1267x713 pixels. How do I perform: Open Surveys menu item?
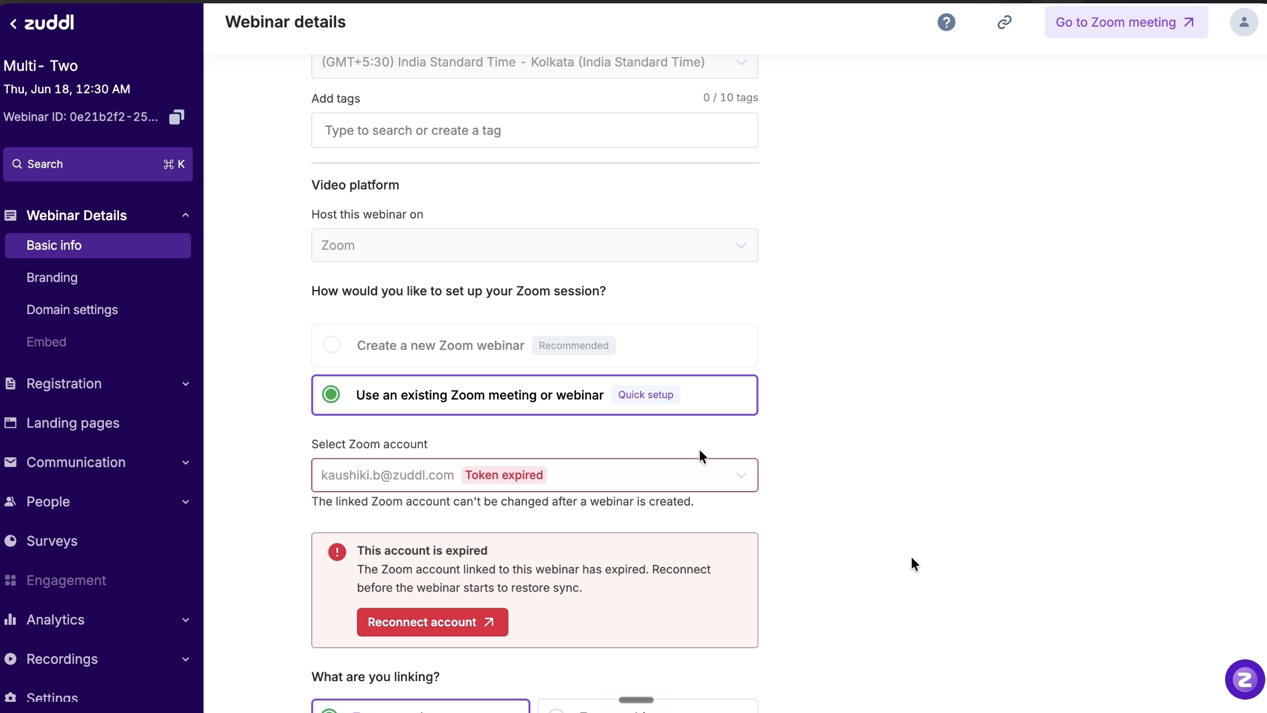[x=52, y=541]
